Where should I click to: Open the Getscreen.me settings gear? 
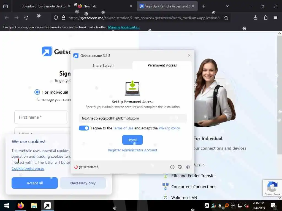point(188,167)
